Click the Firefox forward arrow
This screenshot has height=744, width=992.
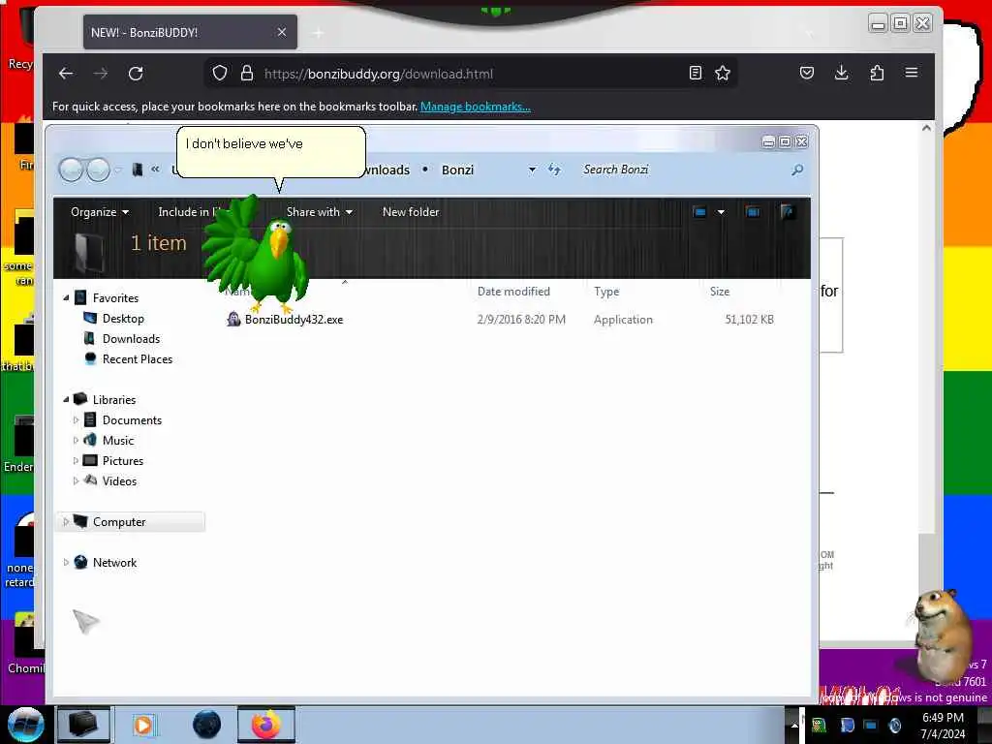pos(101,74)
